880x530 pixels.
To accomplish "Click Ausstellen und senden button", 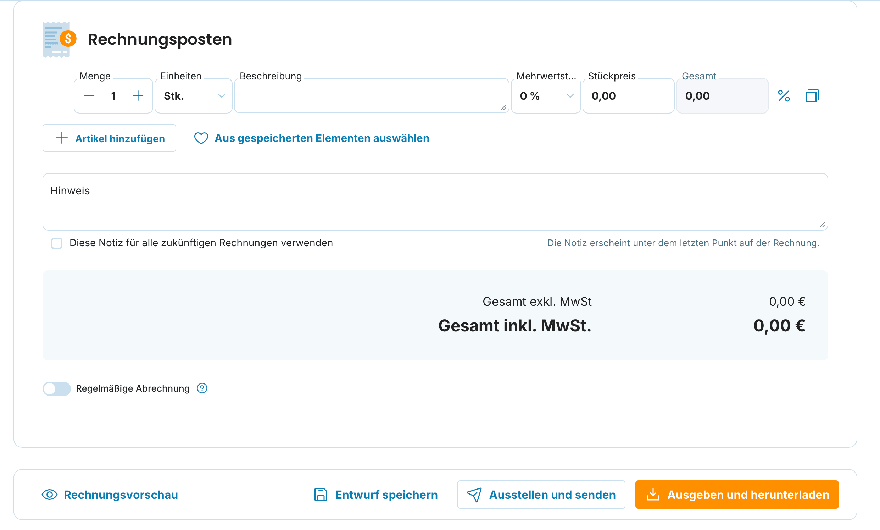I will point(541,495).
